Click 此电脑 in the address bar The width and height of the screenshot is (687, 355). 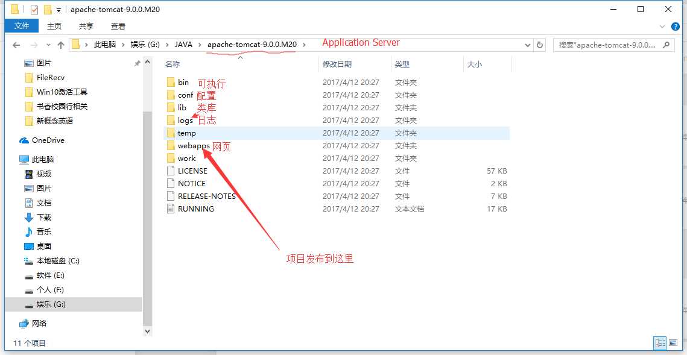[x=105, y=45]
